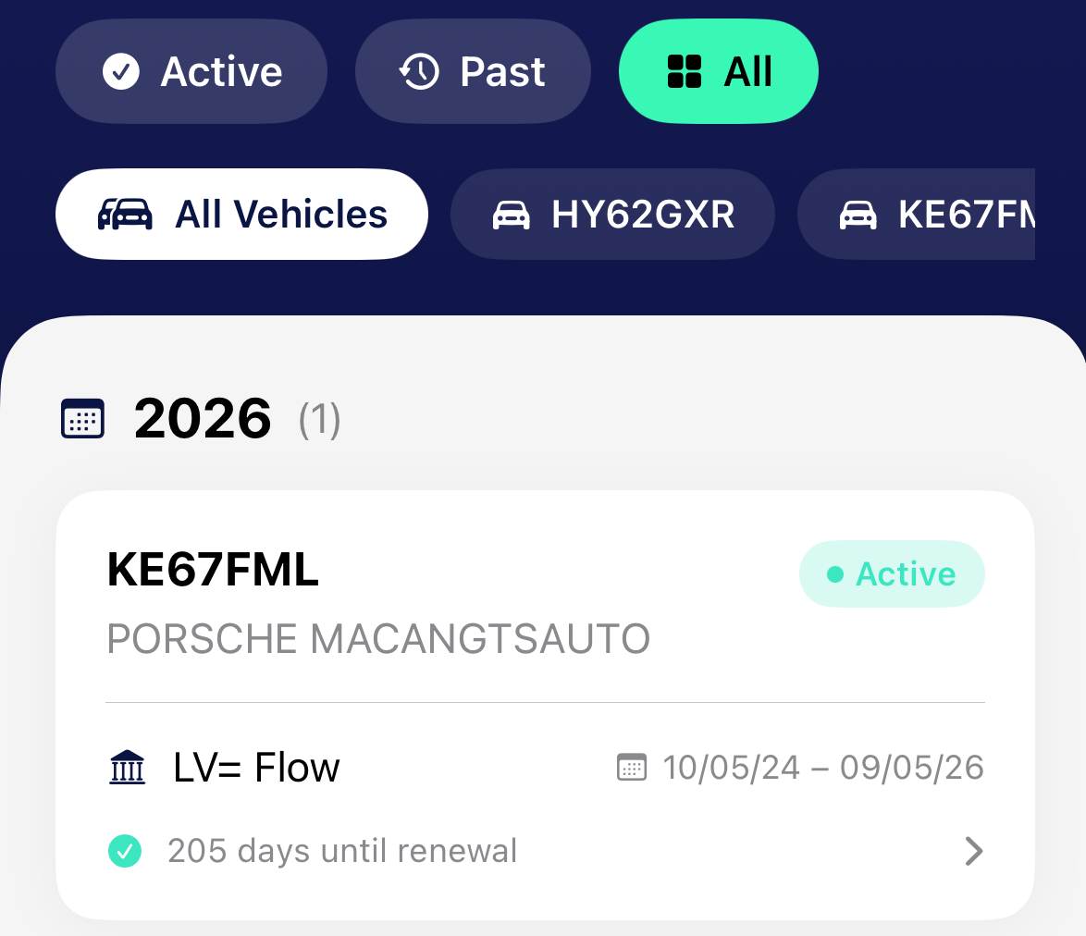
Task: Click the bank building icon beside LV= Flow
Action: coord(127,768)
